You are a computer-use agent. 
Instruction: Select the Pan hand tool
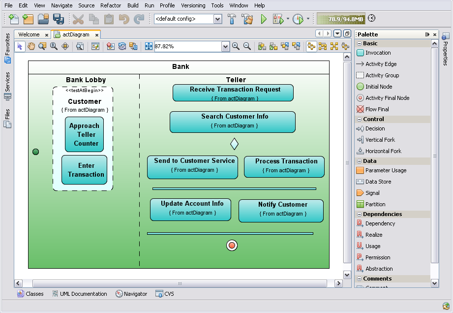pos(31,46)
